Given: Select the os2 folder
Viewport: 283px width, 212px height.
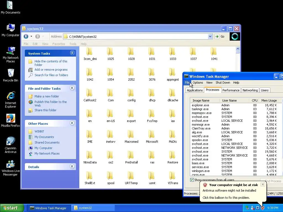Looking at the screenshot, I should click(x=111, y=158).
